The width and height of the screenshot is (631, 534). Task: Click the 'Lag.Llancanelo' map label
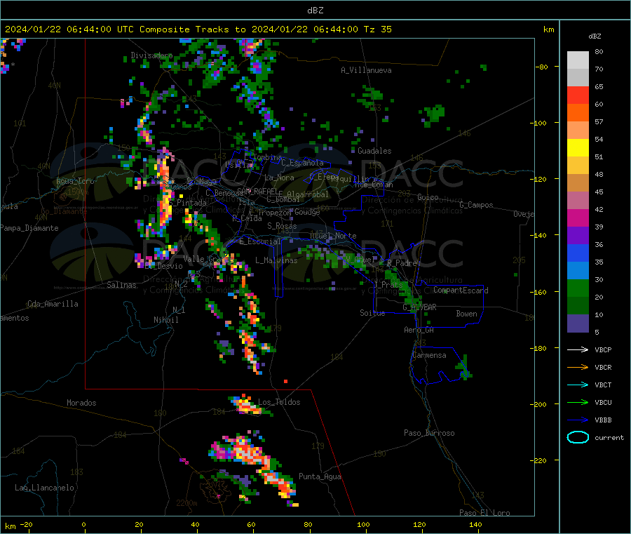(44, 488)
